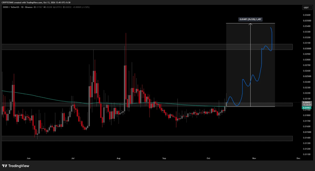315x171 pixels.
Task: Click the 0.03400 price scale label
Action: [x=307, y=26]
